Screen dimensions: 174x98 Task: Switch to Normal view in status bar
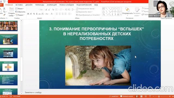137,96
